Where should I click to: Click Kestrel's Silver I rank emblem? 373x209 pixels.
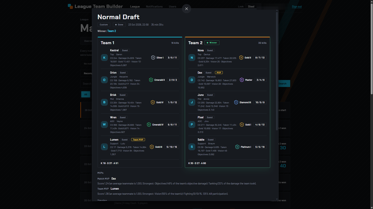[153, 58]
